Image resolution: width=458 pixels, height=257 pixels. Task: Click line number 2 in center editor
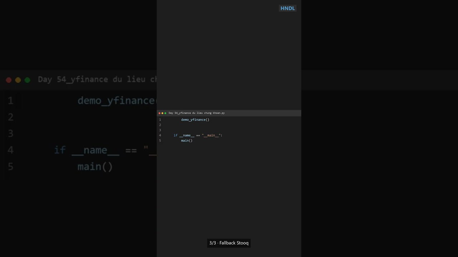(x=160, y=125)
